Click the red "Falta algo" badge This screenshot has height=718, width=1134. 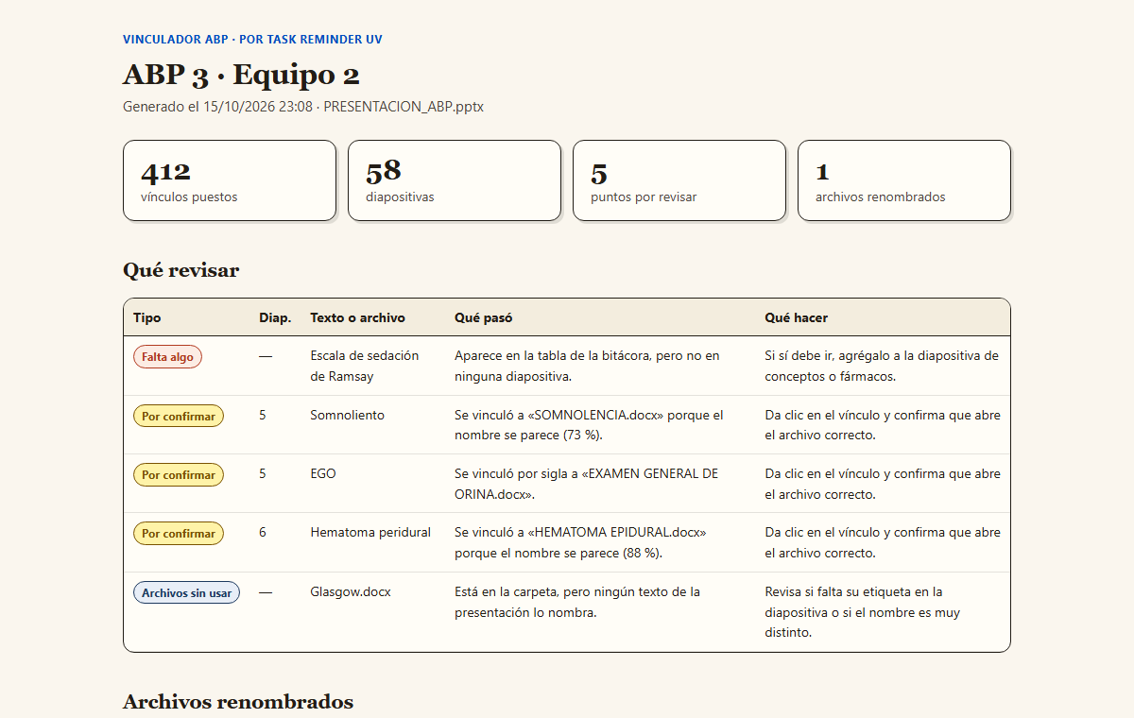tap(167, 357)
